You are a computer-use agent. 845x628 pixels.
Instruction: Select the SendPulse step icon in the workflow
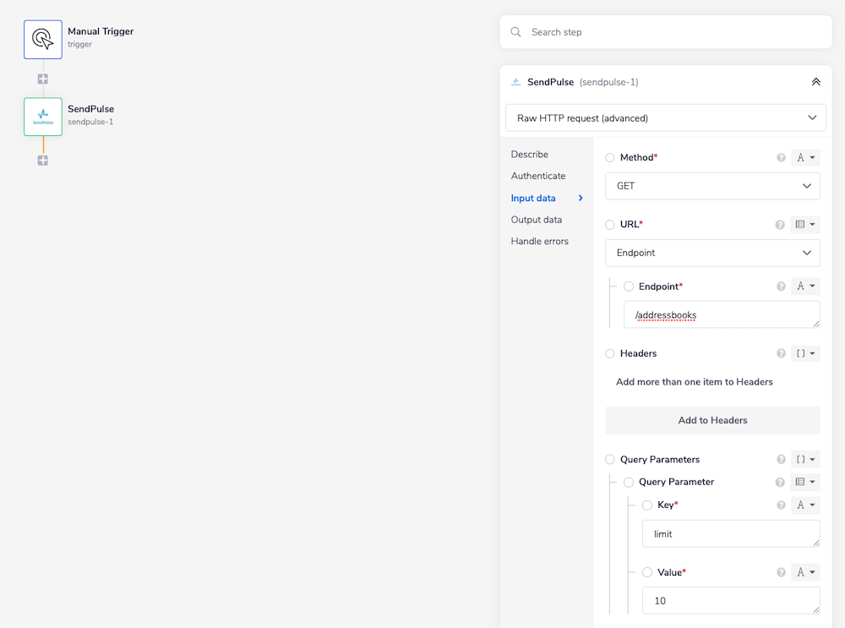pyautogui.click(x=42, y=117)
